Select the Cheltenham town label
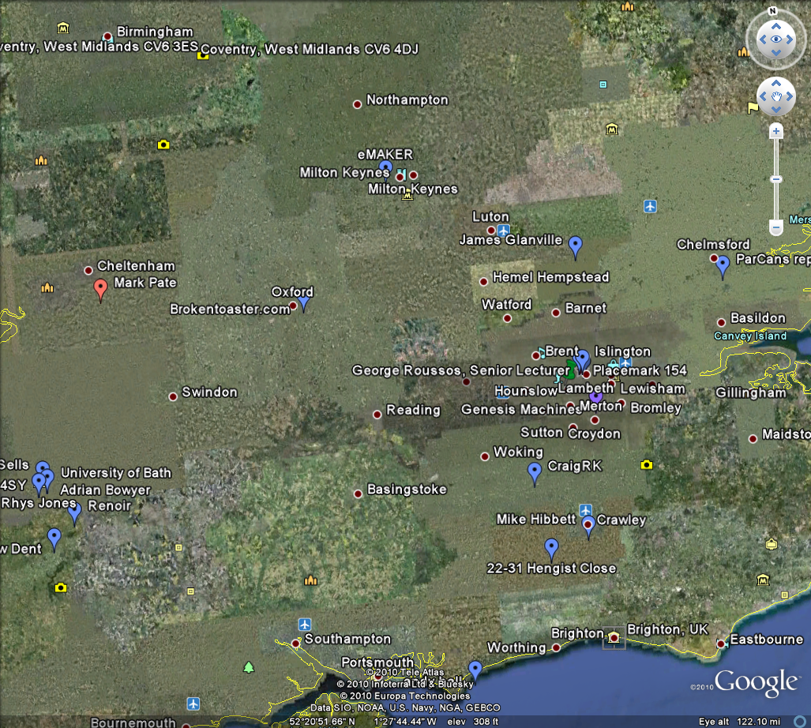811x728 pixels. coord(136,266)
